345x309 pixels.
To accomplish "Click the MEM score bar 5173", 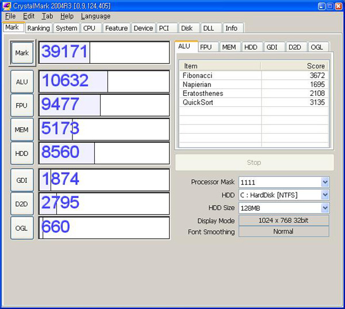I will click(104, 129).
